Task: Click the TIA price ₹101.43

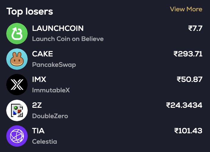Action: pos(188,131)
